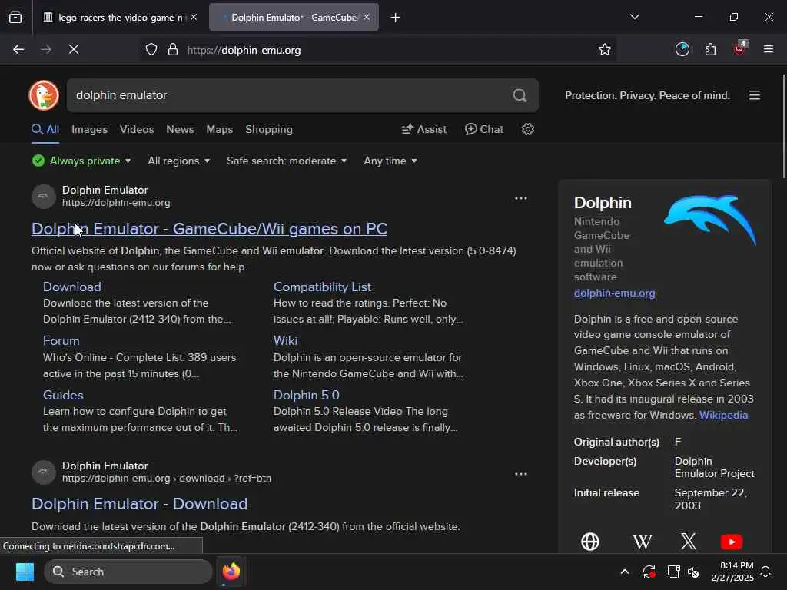Click the YouTube icon
The height and width of the screenshot is (590, 787).
pos(732,542)
